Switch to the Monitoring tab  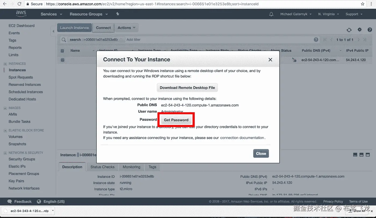(131, 167)
